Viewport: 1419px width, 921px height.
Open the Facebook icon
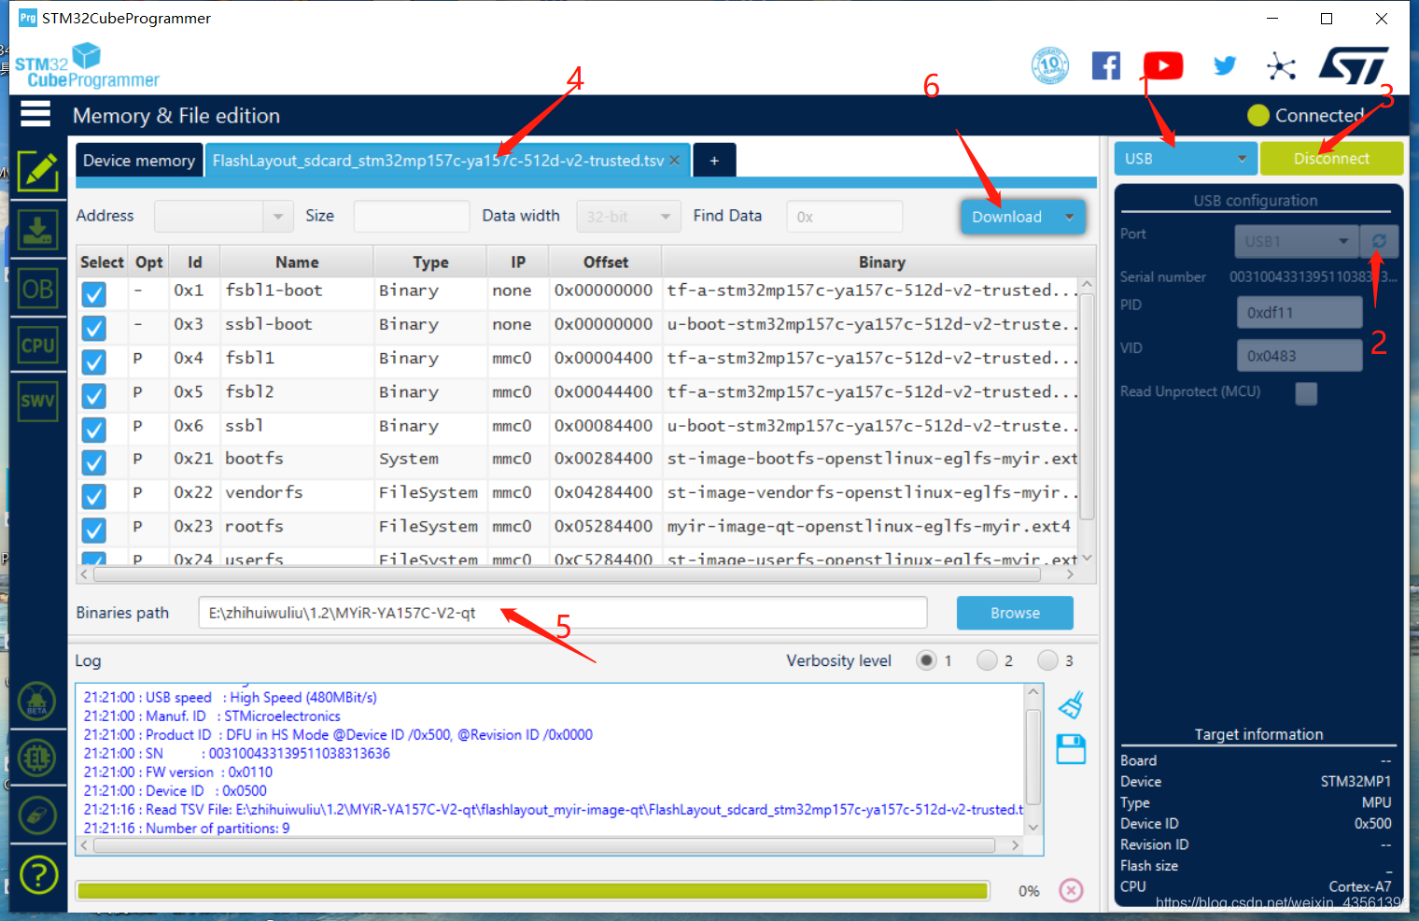tap(1106, 65)
